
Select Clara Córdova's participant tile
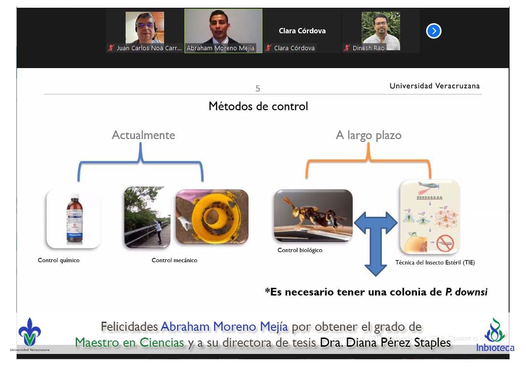pos(302,30)
